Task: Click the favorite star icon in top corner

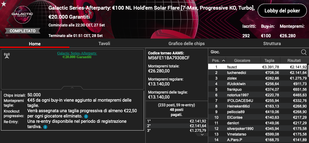Action: point(3,3)
